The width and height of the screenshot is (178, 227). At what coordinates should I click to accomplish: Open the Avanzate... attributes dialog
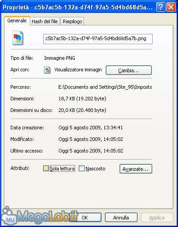tap(136, 169)
